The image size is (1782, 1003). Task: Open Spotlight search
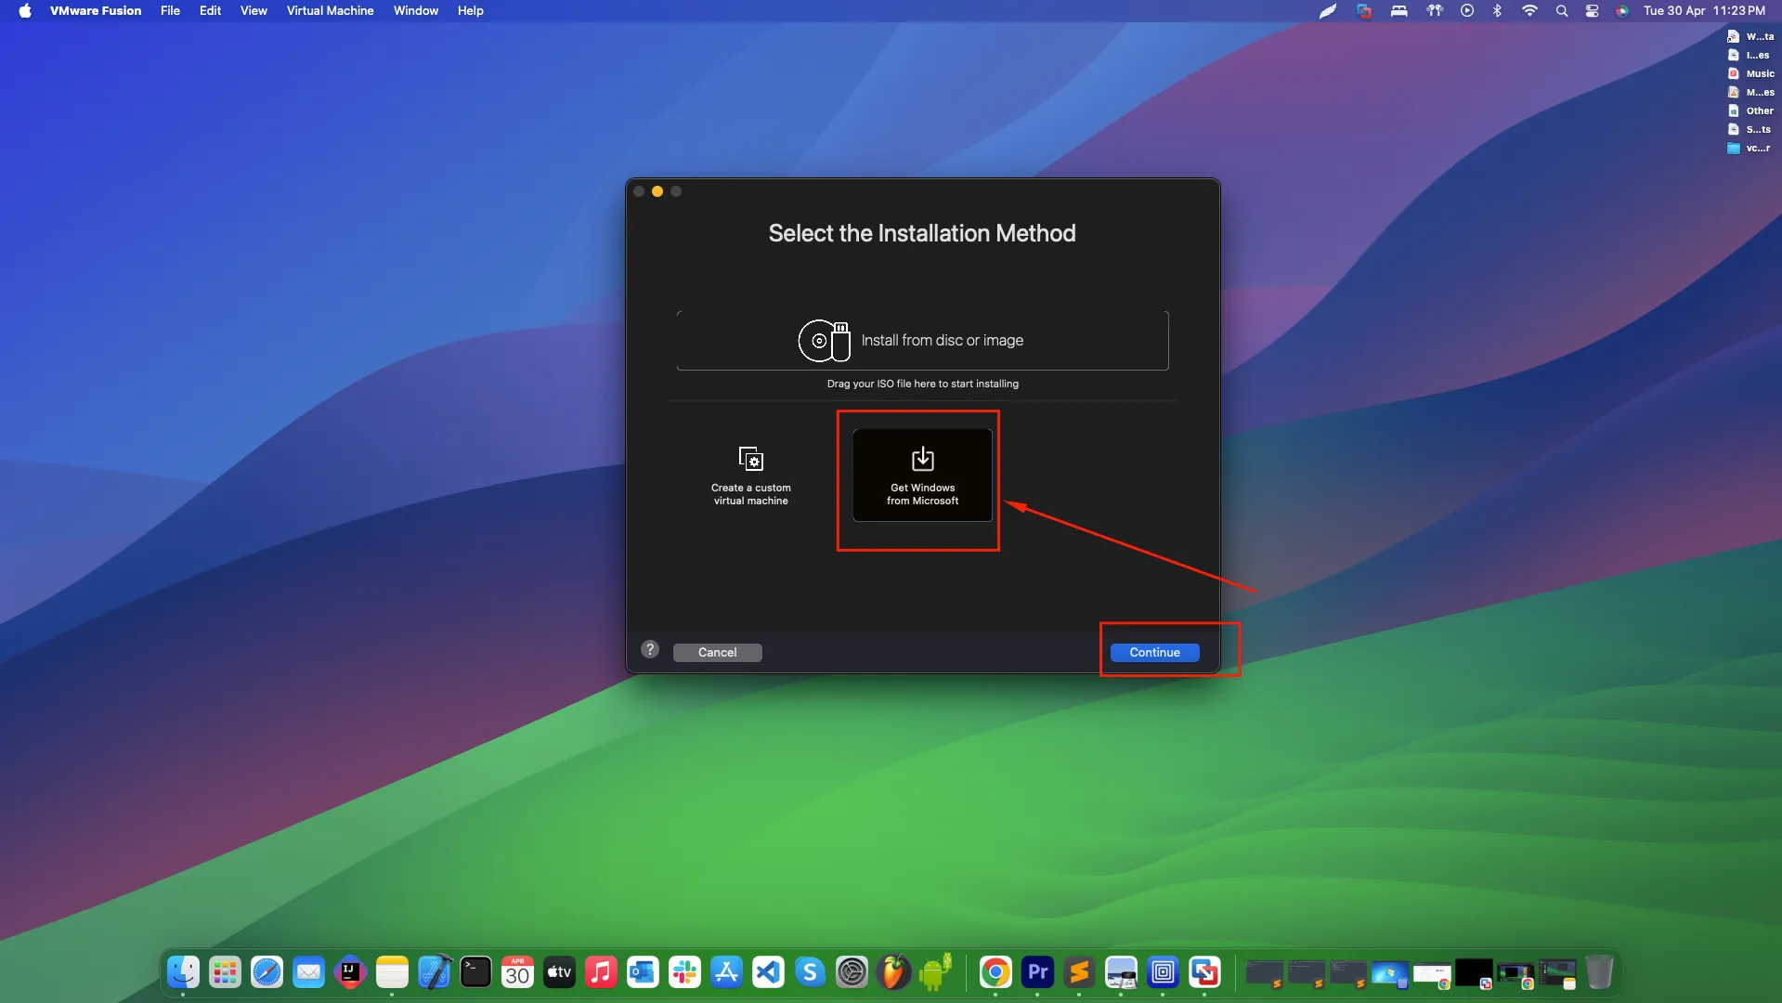coord(1562,11)
